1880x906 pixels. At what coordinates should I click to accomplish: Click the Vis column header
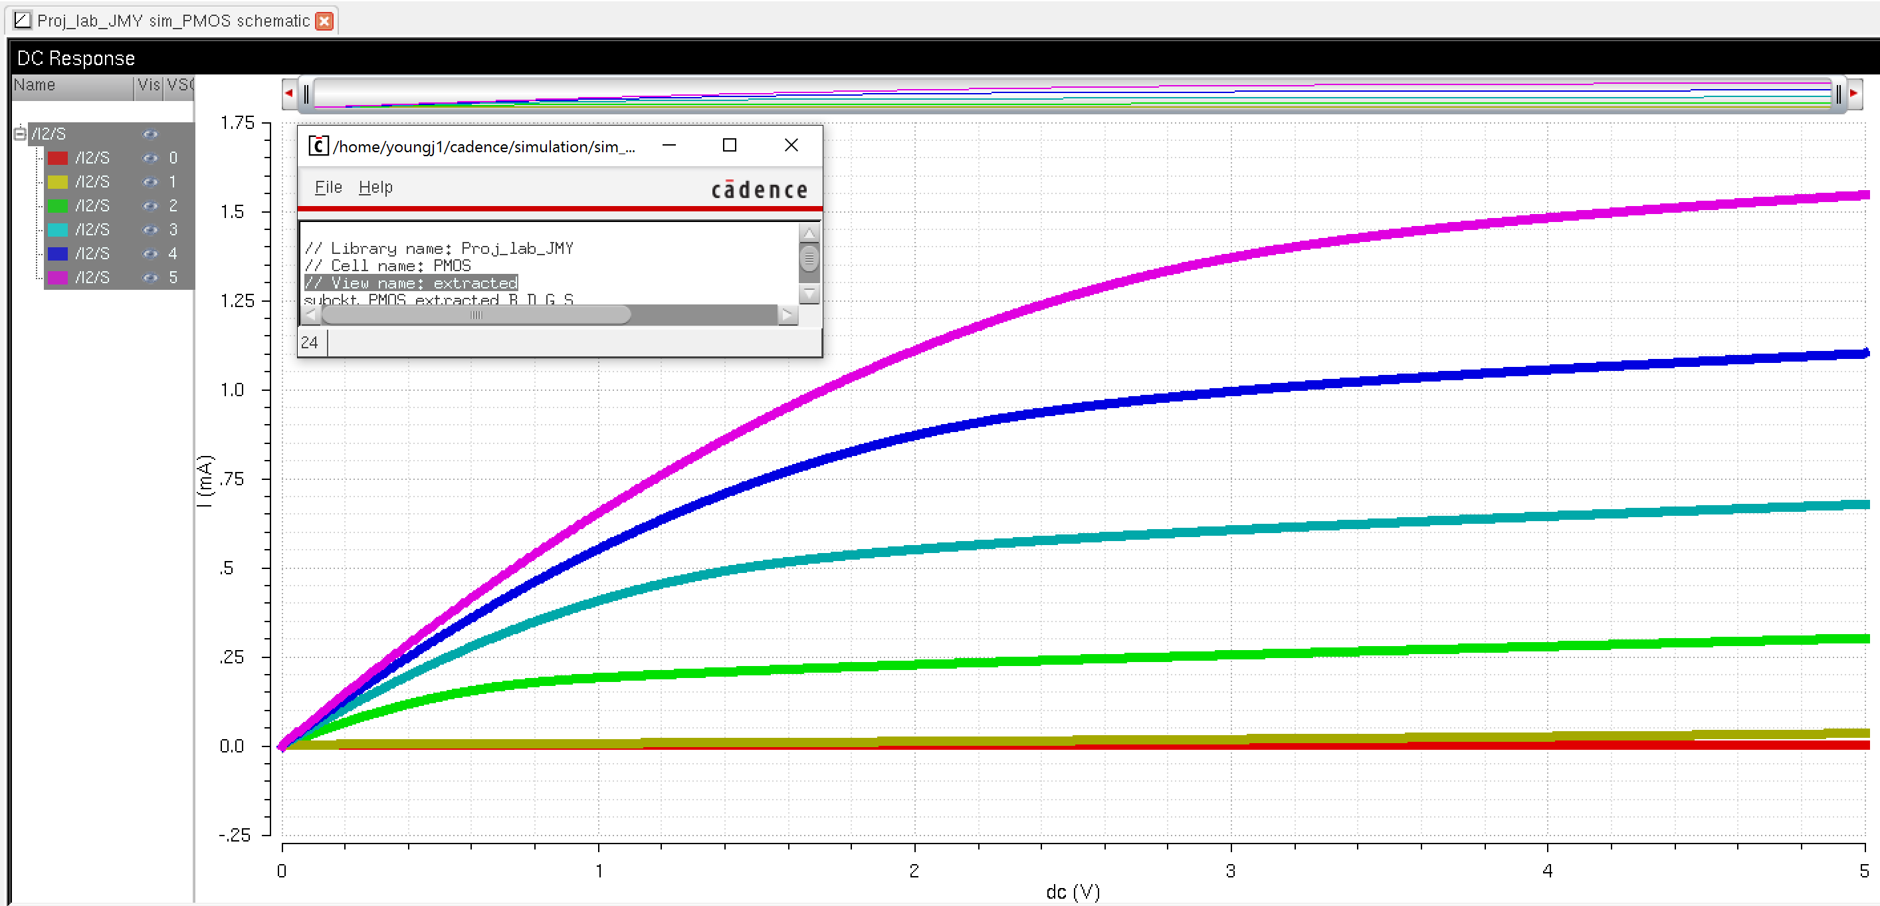pos(149,86)
